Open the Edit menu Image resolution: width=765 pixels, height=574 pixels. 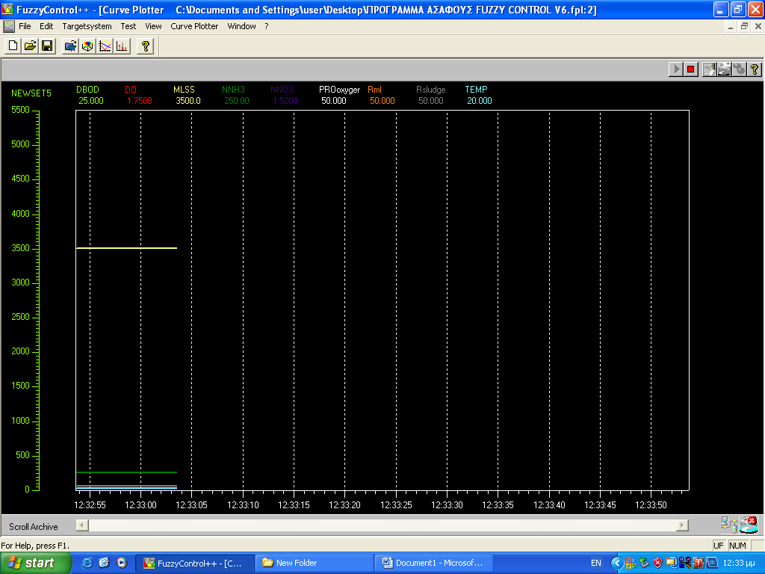pos(46,26)
